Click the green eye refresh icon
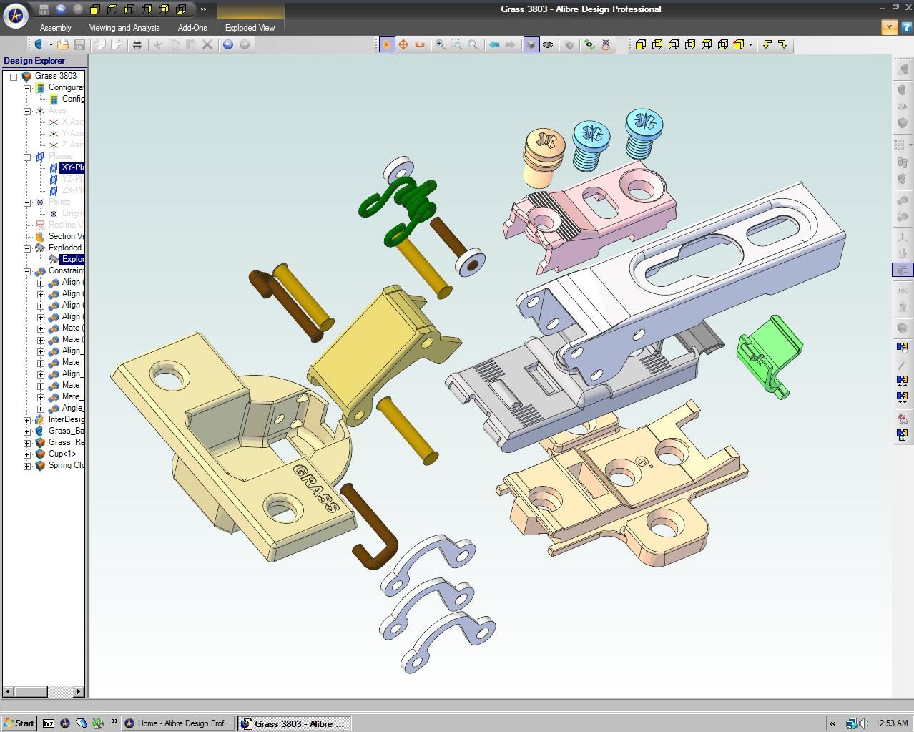Image resolution: width=914 pixels, height=732 pixels. pos(589,44)
